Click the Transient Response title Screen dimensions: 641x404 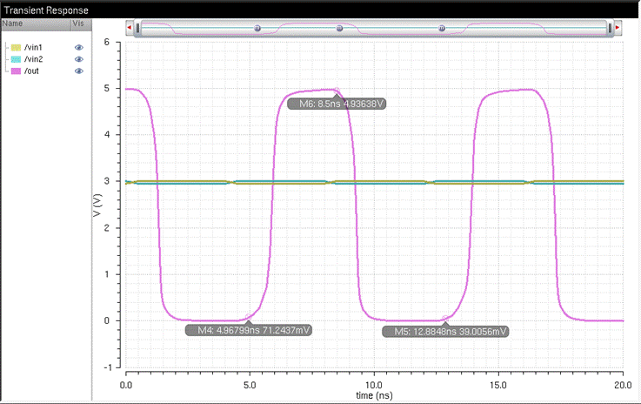46,10
